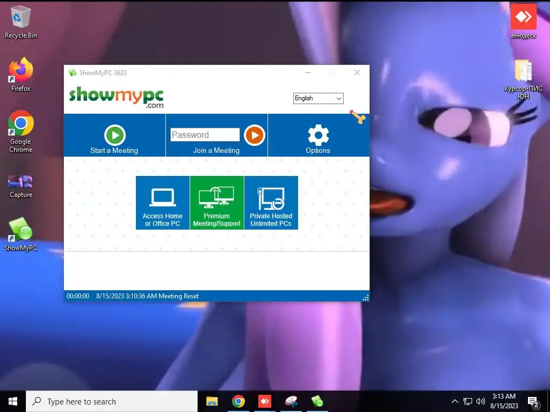Select the Firefox desktop shortcut
Viewport: 550px width, 412px height.
pyautogui.click(x=21, y=75)
